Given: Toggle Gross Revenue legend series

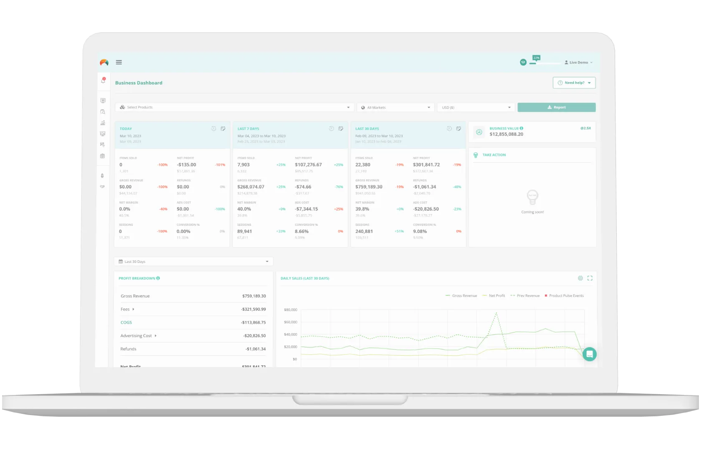Looking at the screenshot, I should [461, 296].
